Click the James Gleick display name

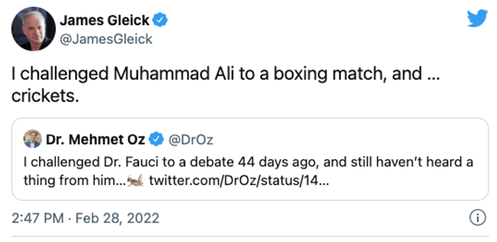(104, 21)
